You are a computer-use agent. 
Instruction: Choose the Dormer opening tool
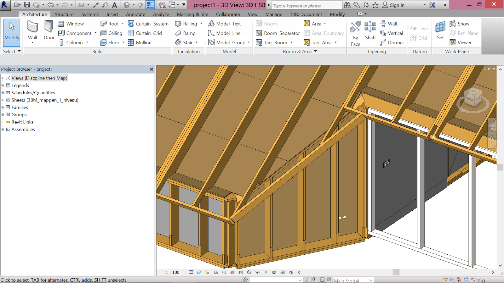point(392,42)
